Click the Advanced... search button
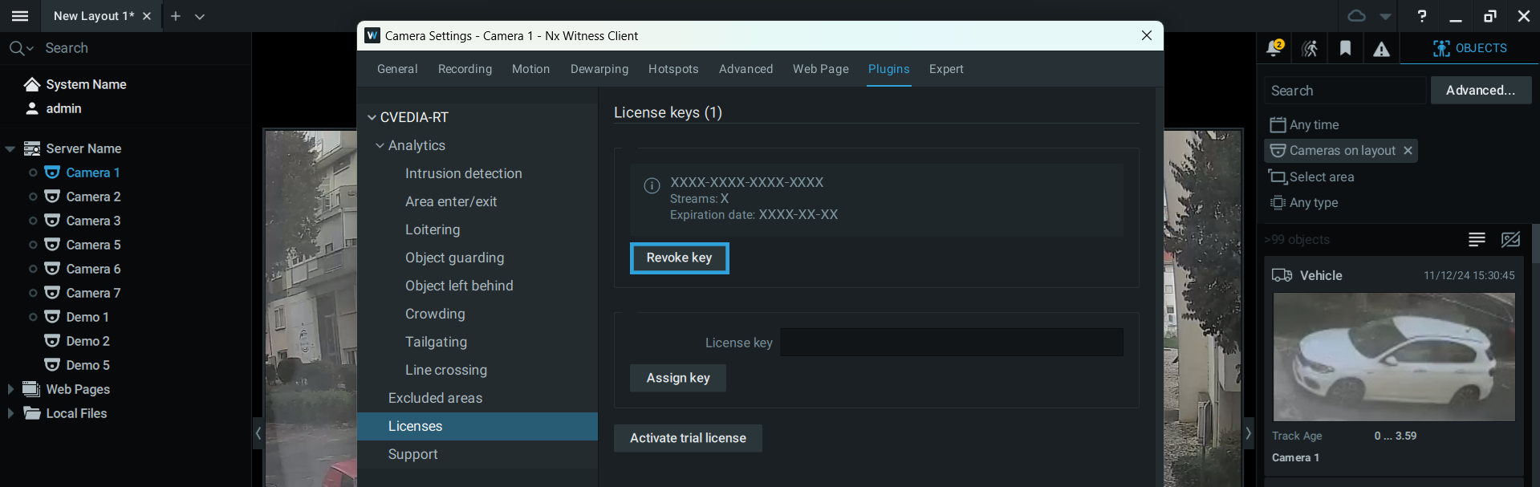Image resolution: width=1540 pixels, height=487 pixels. (x=1481, y=91)
